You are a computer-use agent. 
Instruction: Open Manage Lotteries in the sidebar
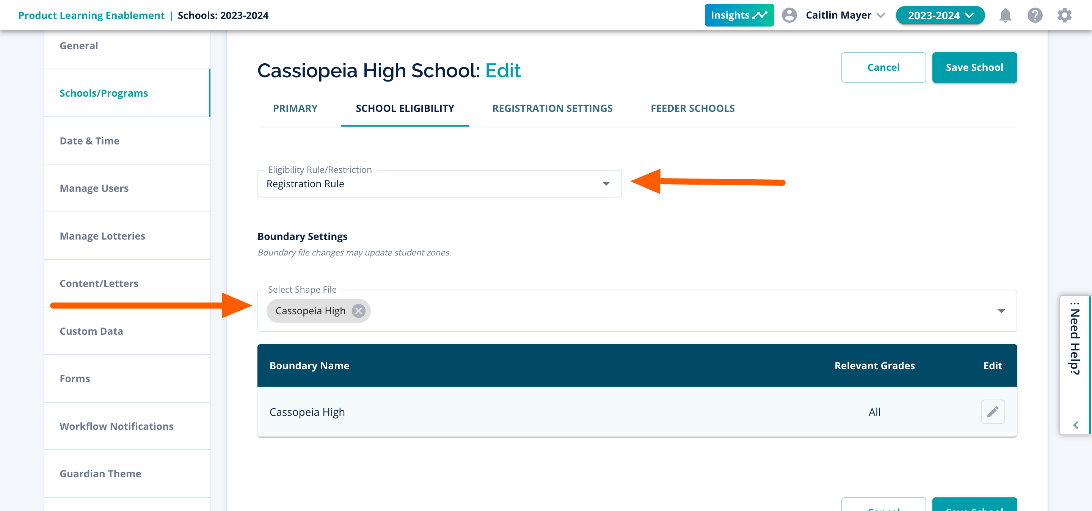(102, 236)
